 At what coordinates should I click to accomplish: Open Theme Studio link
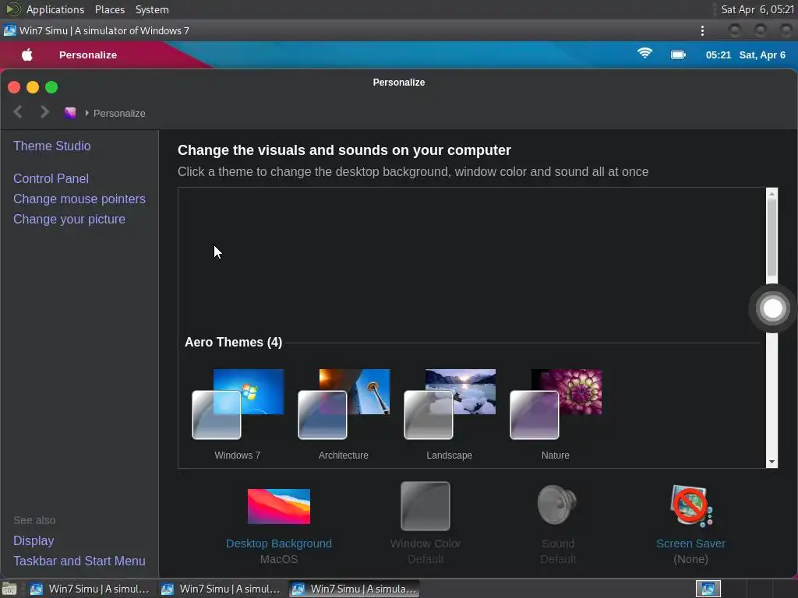[52, 146]
